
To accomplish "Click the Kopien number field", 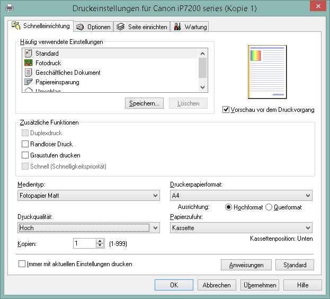I will (x=84, y=243).
